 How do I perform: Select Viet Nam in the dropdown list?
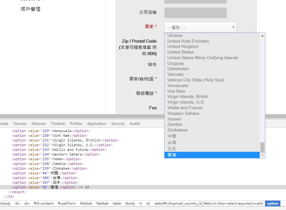pos(212,91)
